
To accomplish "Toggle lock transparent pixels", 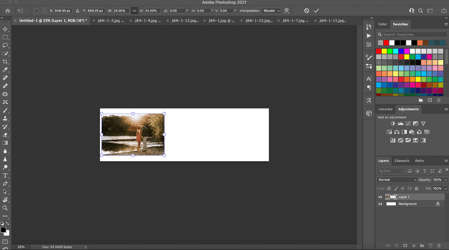I will pos(389,188).
